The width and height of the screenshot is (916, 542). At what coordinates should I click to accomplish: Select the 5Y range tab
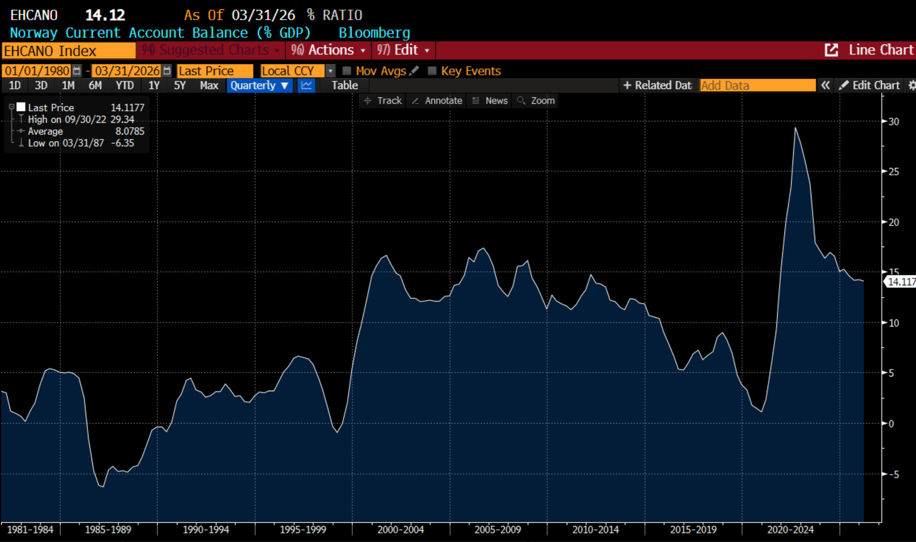(x=180, y=85)
